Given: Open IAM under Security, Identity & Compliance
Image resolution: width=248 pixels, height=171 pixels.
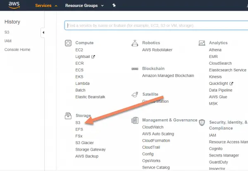Looking at the screenshot, I should (x=212, y=135).
